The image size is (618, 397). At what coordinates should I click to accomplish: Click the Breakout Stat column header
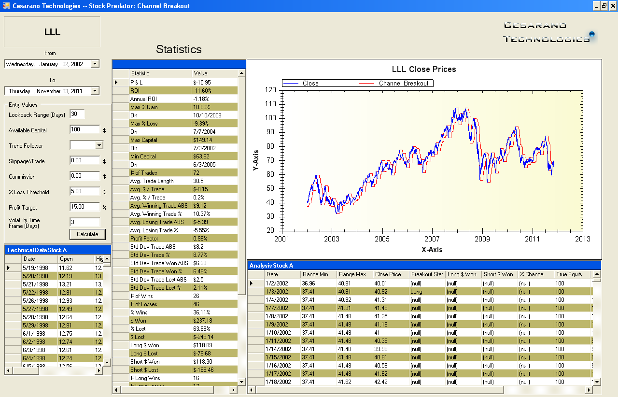pyautogui.click(x=427, y=274)
